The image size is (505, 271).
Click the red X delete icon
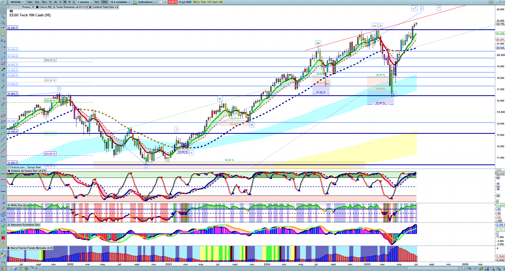pos(3,238)
